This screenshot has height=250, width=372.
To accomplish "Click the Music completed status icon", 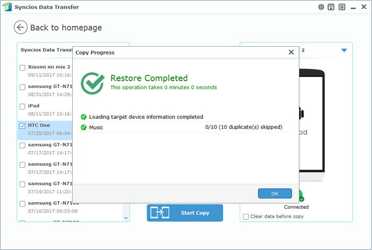I will click(x=83, y=127).
